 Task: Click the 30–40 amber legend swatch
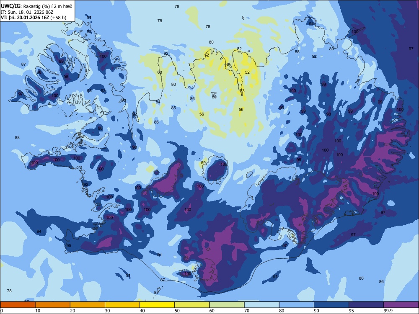pos(122,305)
